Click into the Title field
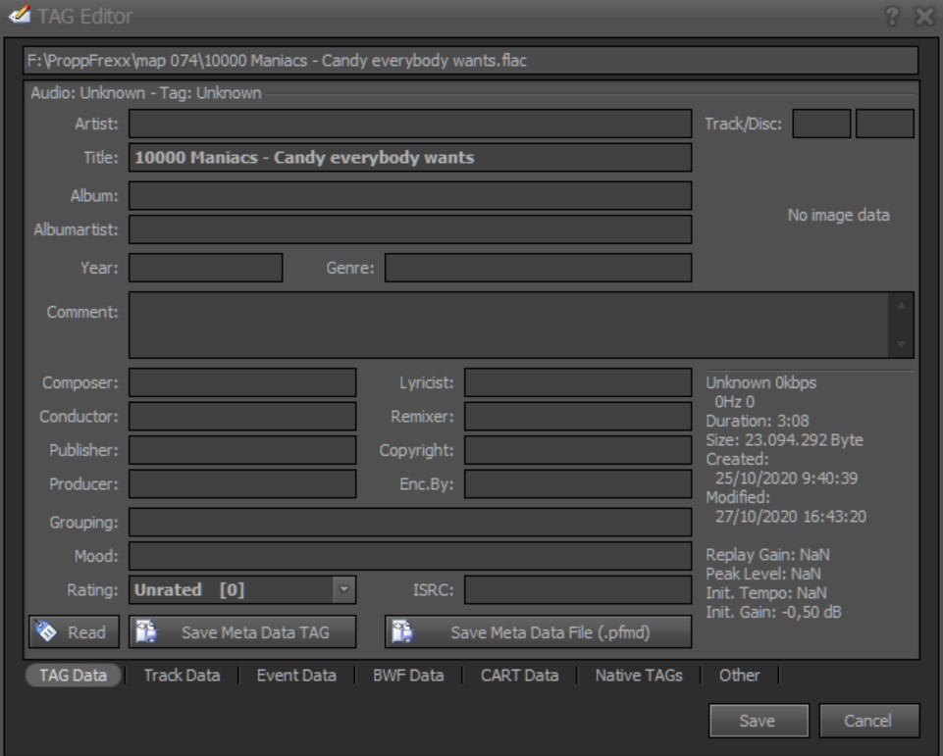943x756 pixels. point(410,157)
